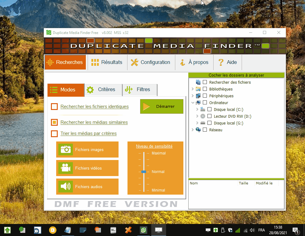
Task: Tick the Ordinateur checkbox
Action: point(205,103)
